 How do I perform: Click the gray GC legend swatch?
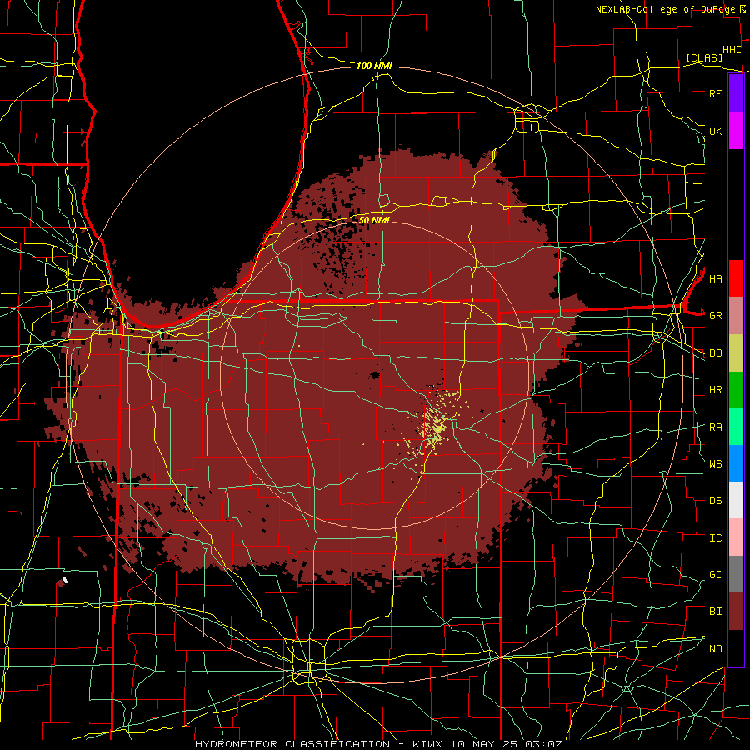coord(736,574)
